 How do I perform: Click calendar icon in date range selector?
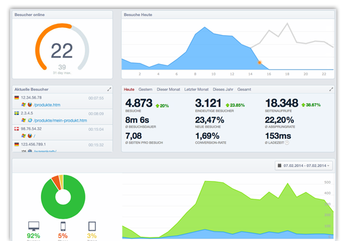[x=279, y=166]
